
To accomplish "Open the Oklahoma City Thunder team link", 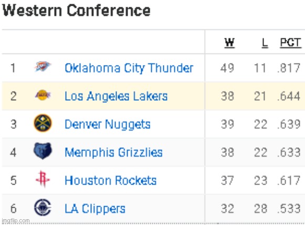I will [x=129, y=68].
